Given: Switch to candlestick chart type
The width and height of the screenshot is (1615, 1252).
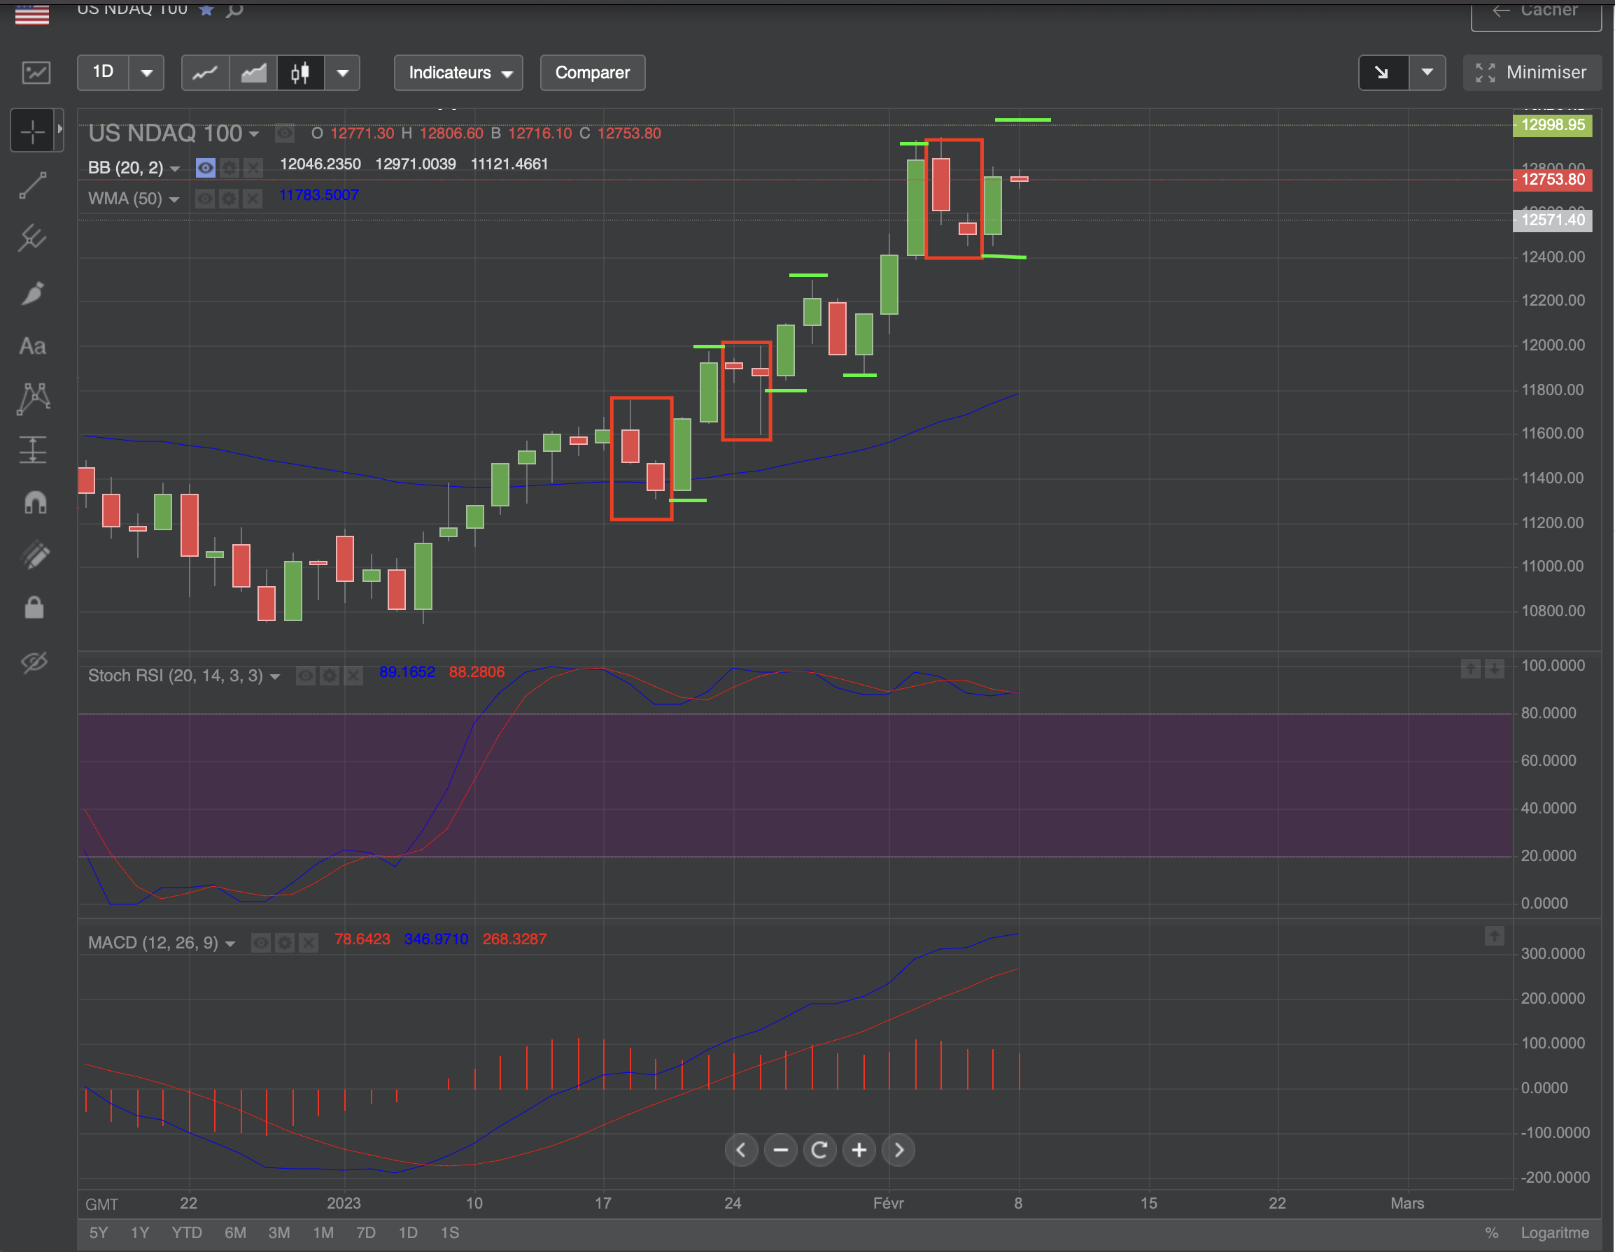Looking at the screenshot, I should pyautogui.click(x=300, y=73).
